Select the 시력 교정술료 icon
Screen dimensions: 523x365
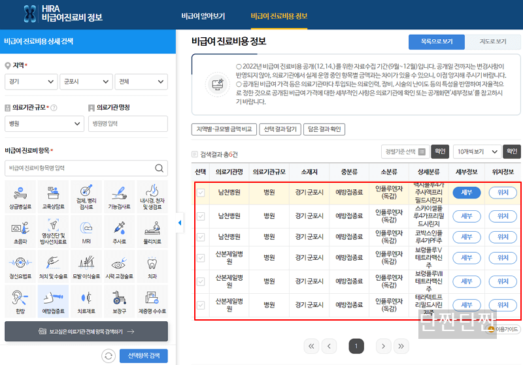tap(120, 266)
